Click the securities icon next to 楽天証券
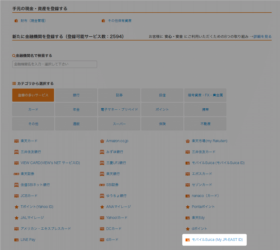Viewport: 280px width, 250px height. (16, 174)
